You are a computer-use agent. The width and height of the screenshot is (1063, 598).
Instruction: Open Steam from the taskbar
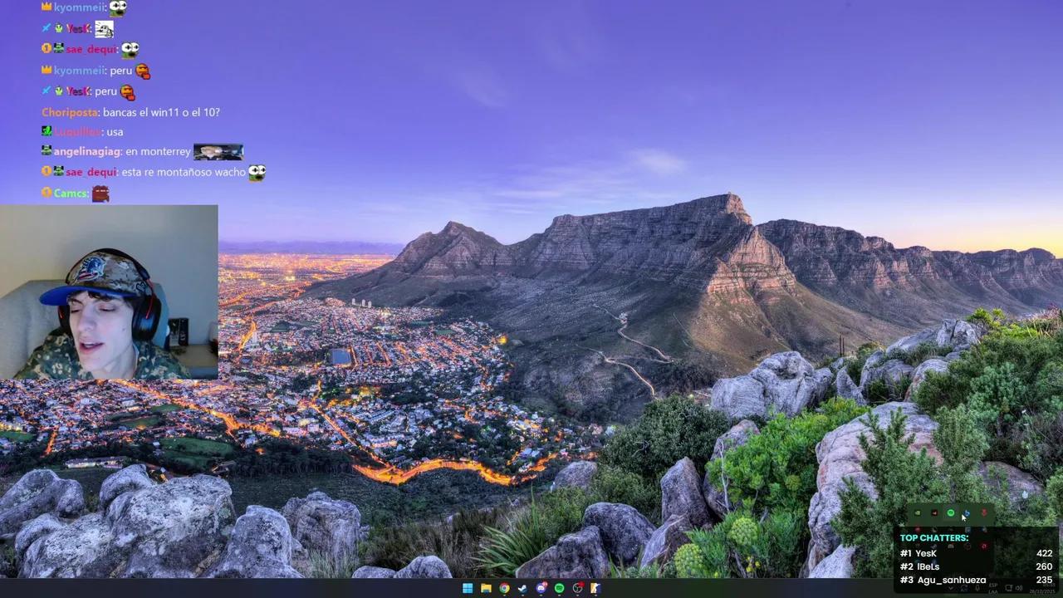pyautogui.click(x=522, y=588)
